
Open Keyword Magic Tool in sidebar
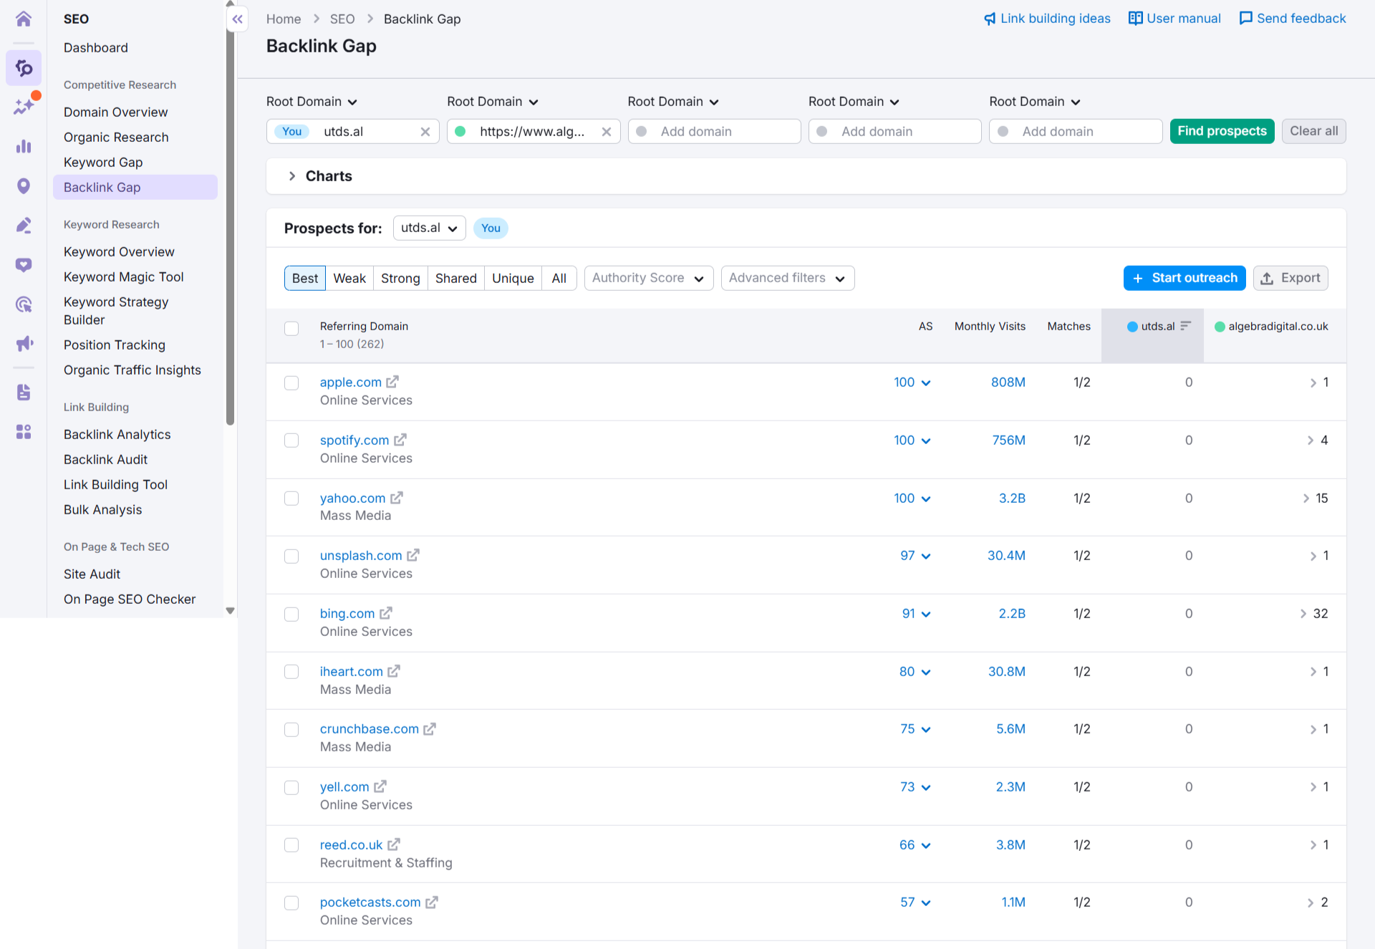(124, 277)
